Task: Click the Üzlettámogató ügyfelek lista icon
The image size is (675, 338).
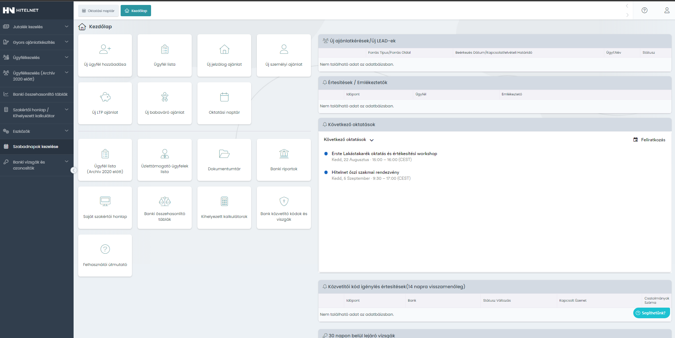Action: pos(165,154)
